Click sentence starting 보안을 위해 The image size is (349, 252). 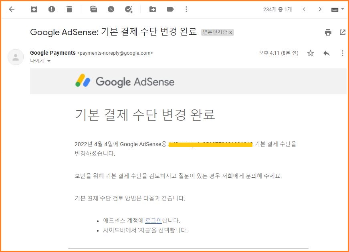pyautogui.click(x=178, y=176)
